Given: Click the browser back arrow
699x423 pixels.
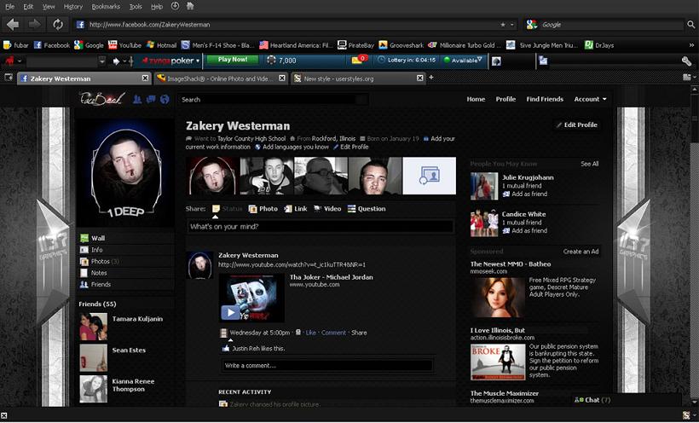Looking at the screenshot, I should point(13,25).
